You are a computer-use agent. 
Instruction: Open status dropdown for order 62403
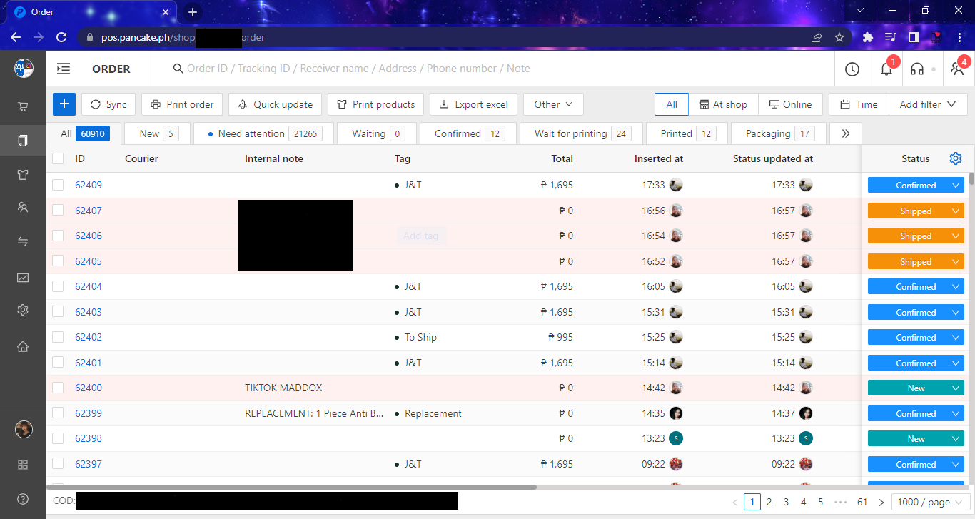[x=916, y=312]
